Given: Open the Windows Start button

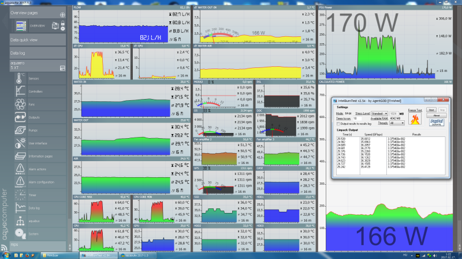Looking at the screenshot, I should tap(6, 255).
